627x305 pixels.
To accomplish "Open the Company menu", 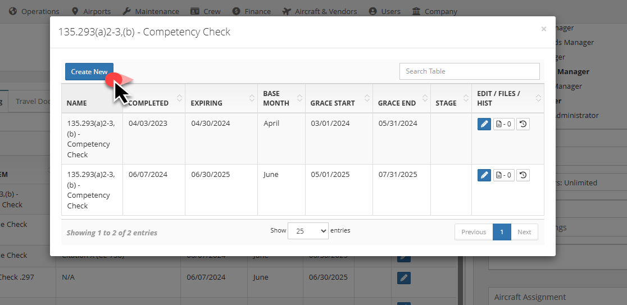I will (x=434, y=12).
